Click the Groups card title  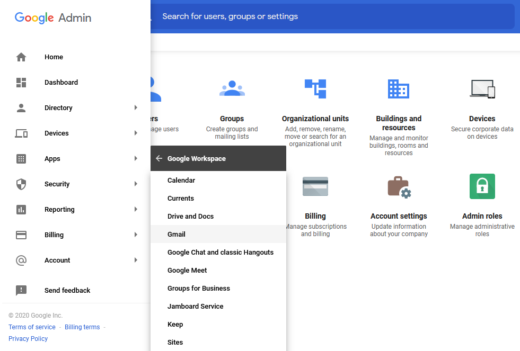tap(232, 119)
